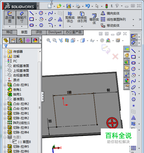144x153 pixels.
Task: Click the feature tree filter field
Action: pos(22,46)
